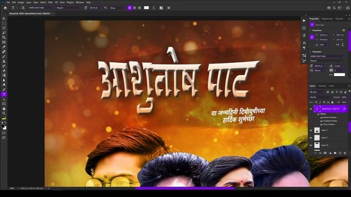Open the Actions play panel icon
Image resolution: width=351 pixels, height=197 pixels.
(x=304, y=21)
